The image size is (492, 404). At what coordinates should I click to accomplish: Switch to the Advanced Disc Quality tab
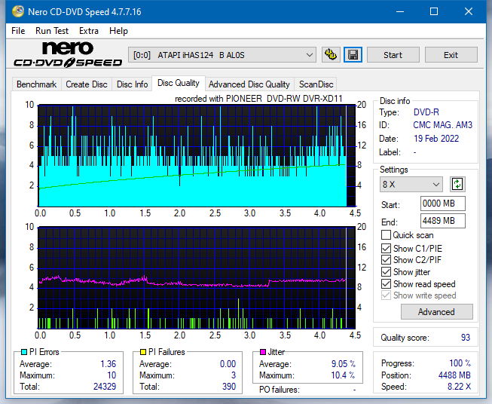click(249, 84)
